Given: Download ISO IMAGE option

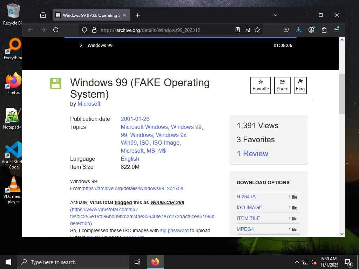Looking at the screenshot, I should pyautogui.click(x=249, y=207).
